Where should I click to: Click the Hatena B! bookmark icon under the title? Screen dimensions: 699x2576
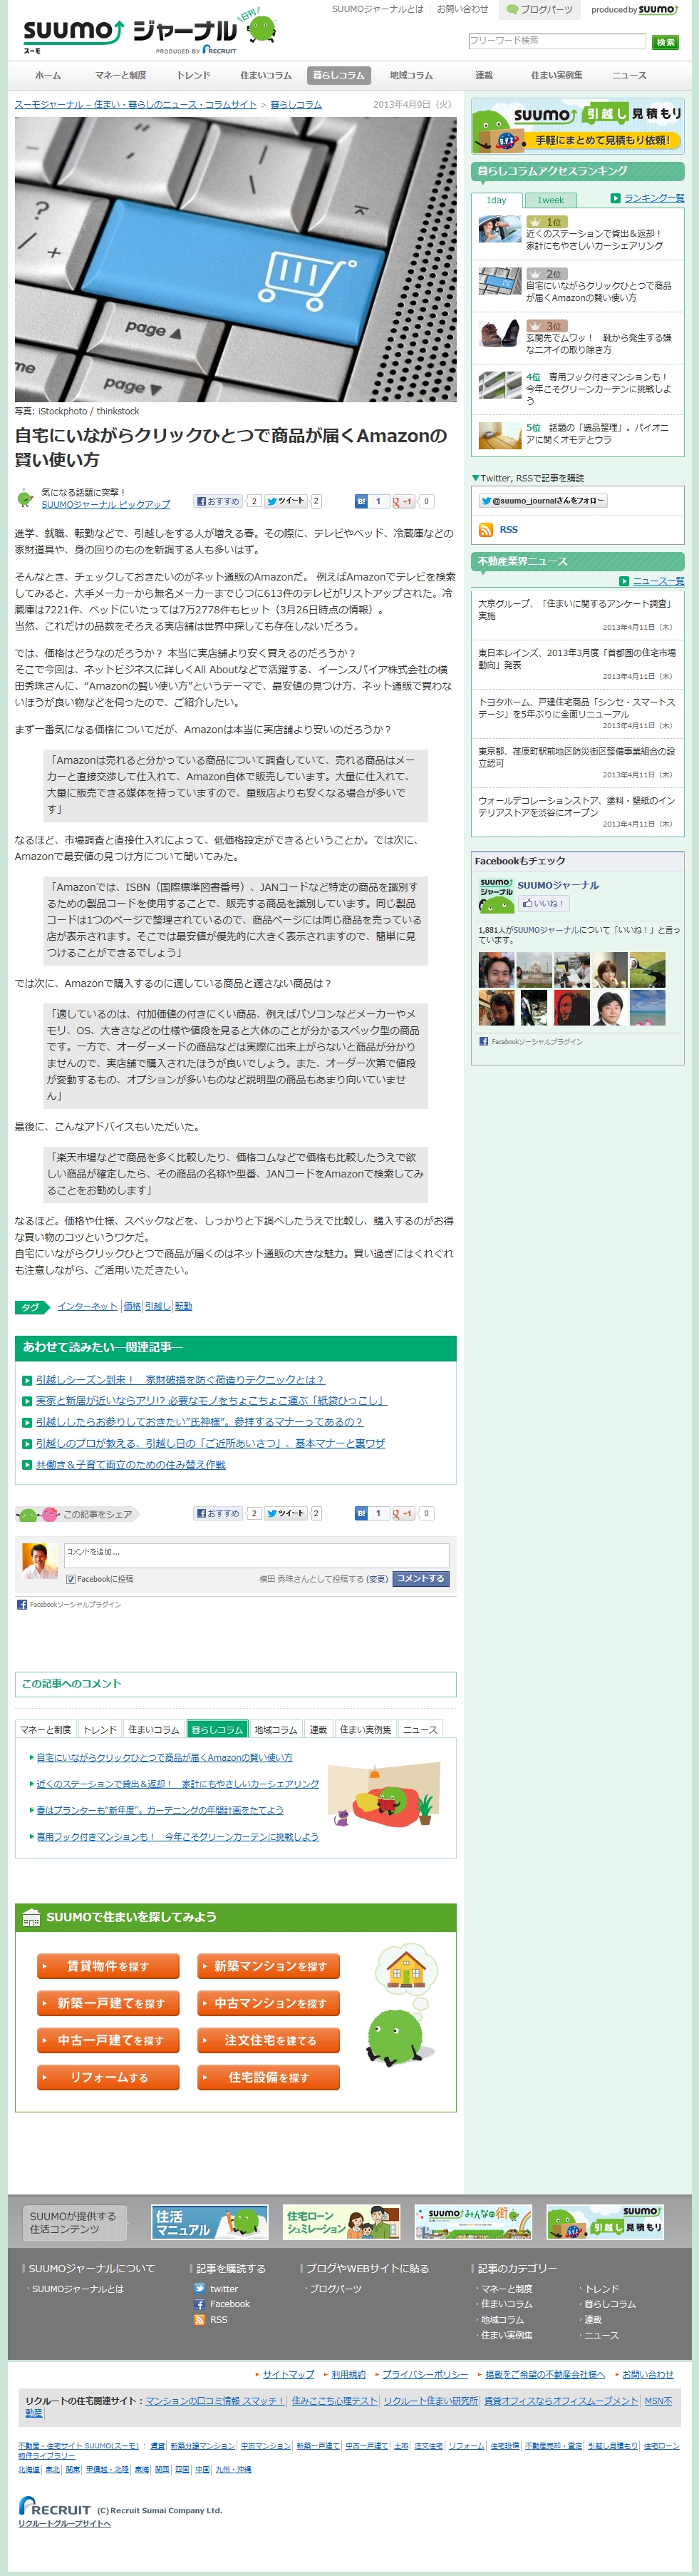(x=361, y=502)
